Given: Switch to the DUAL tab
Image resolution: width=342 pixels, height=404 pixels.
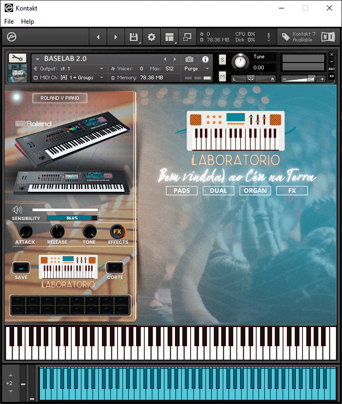Looking at the screenshot, I should coord(219,191).
